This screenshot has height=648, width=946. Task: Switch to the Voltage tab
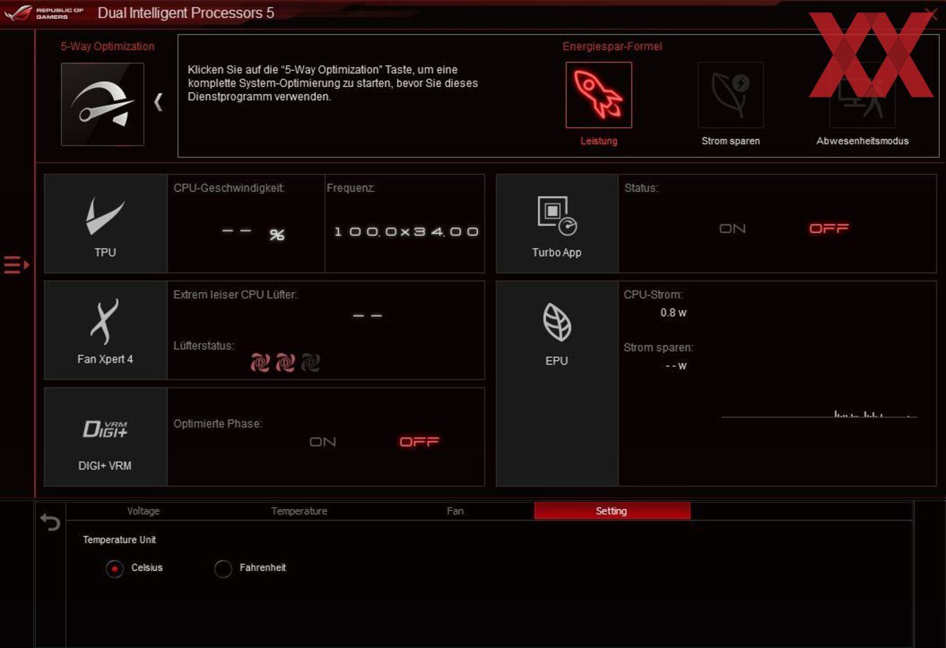[143, 511]
